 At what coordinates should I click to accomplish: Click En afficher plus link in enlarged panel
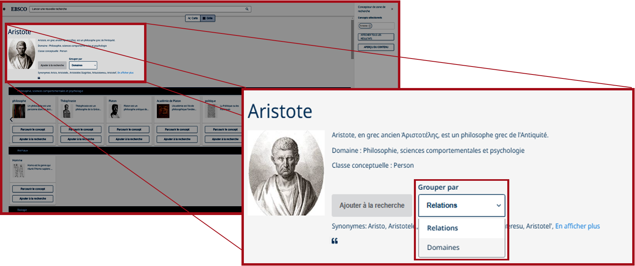[x=577, y=226]
